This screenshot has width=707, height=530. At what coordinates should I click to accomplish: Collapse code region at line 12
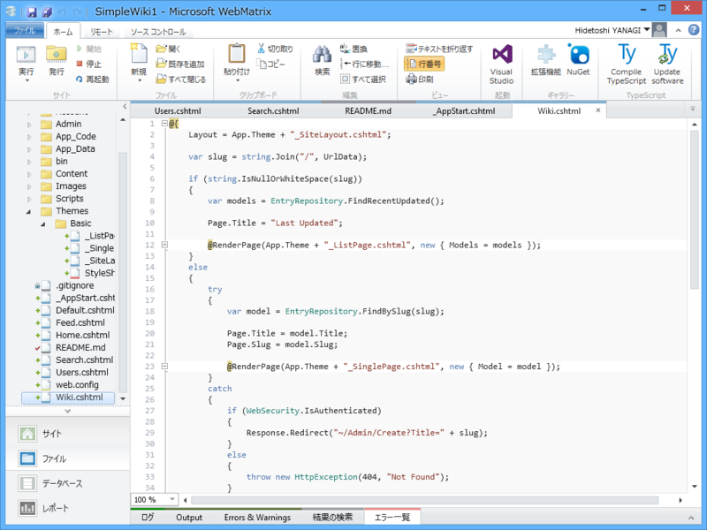164,245
